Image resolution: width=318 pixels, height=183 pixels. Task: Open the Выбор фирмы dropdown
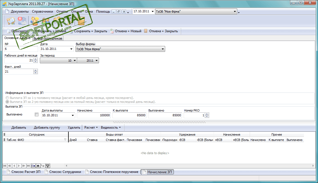[x=163, y=49]
